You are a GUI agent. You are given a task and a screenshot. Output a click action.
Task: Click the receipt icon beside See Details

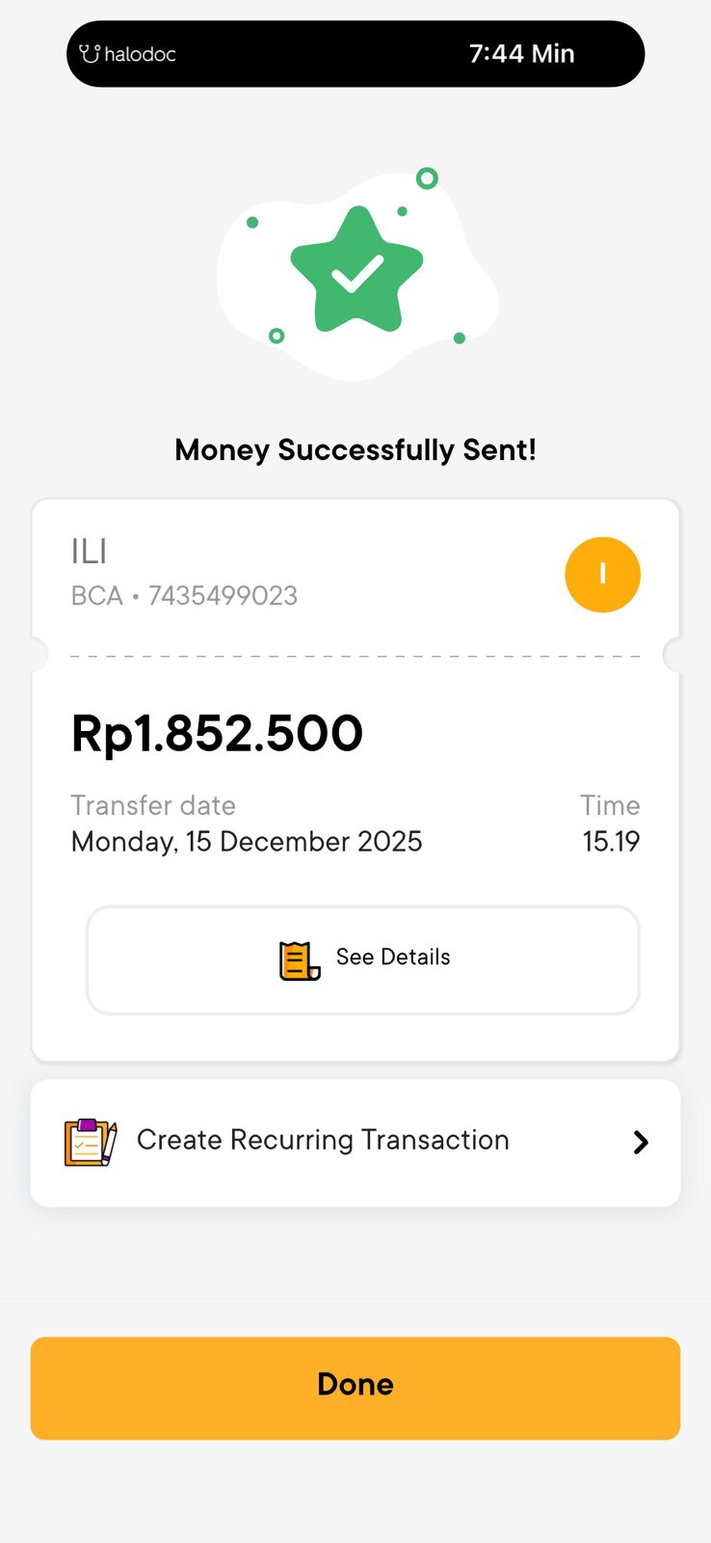click(x=300, y=960)
